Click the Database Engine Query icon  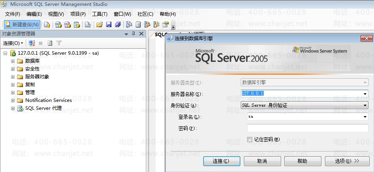47,25
